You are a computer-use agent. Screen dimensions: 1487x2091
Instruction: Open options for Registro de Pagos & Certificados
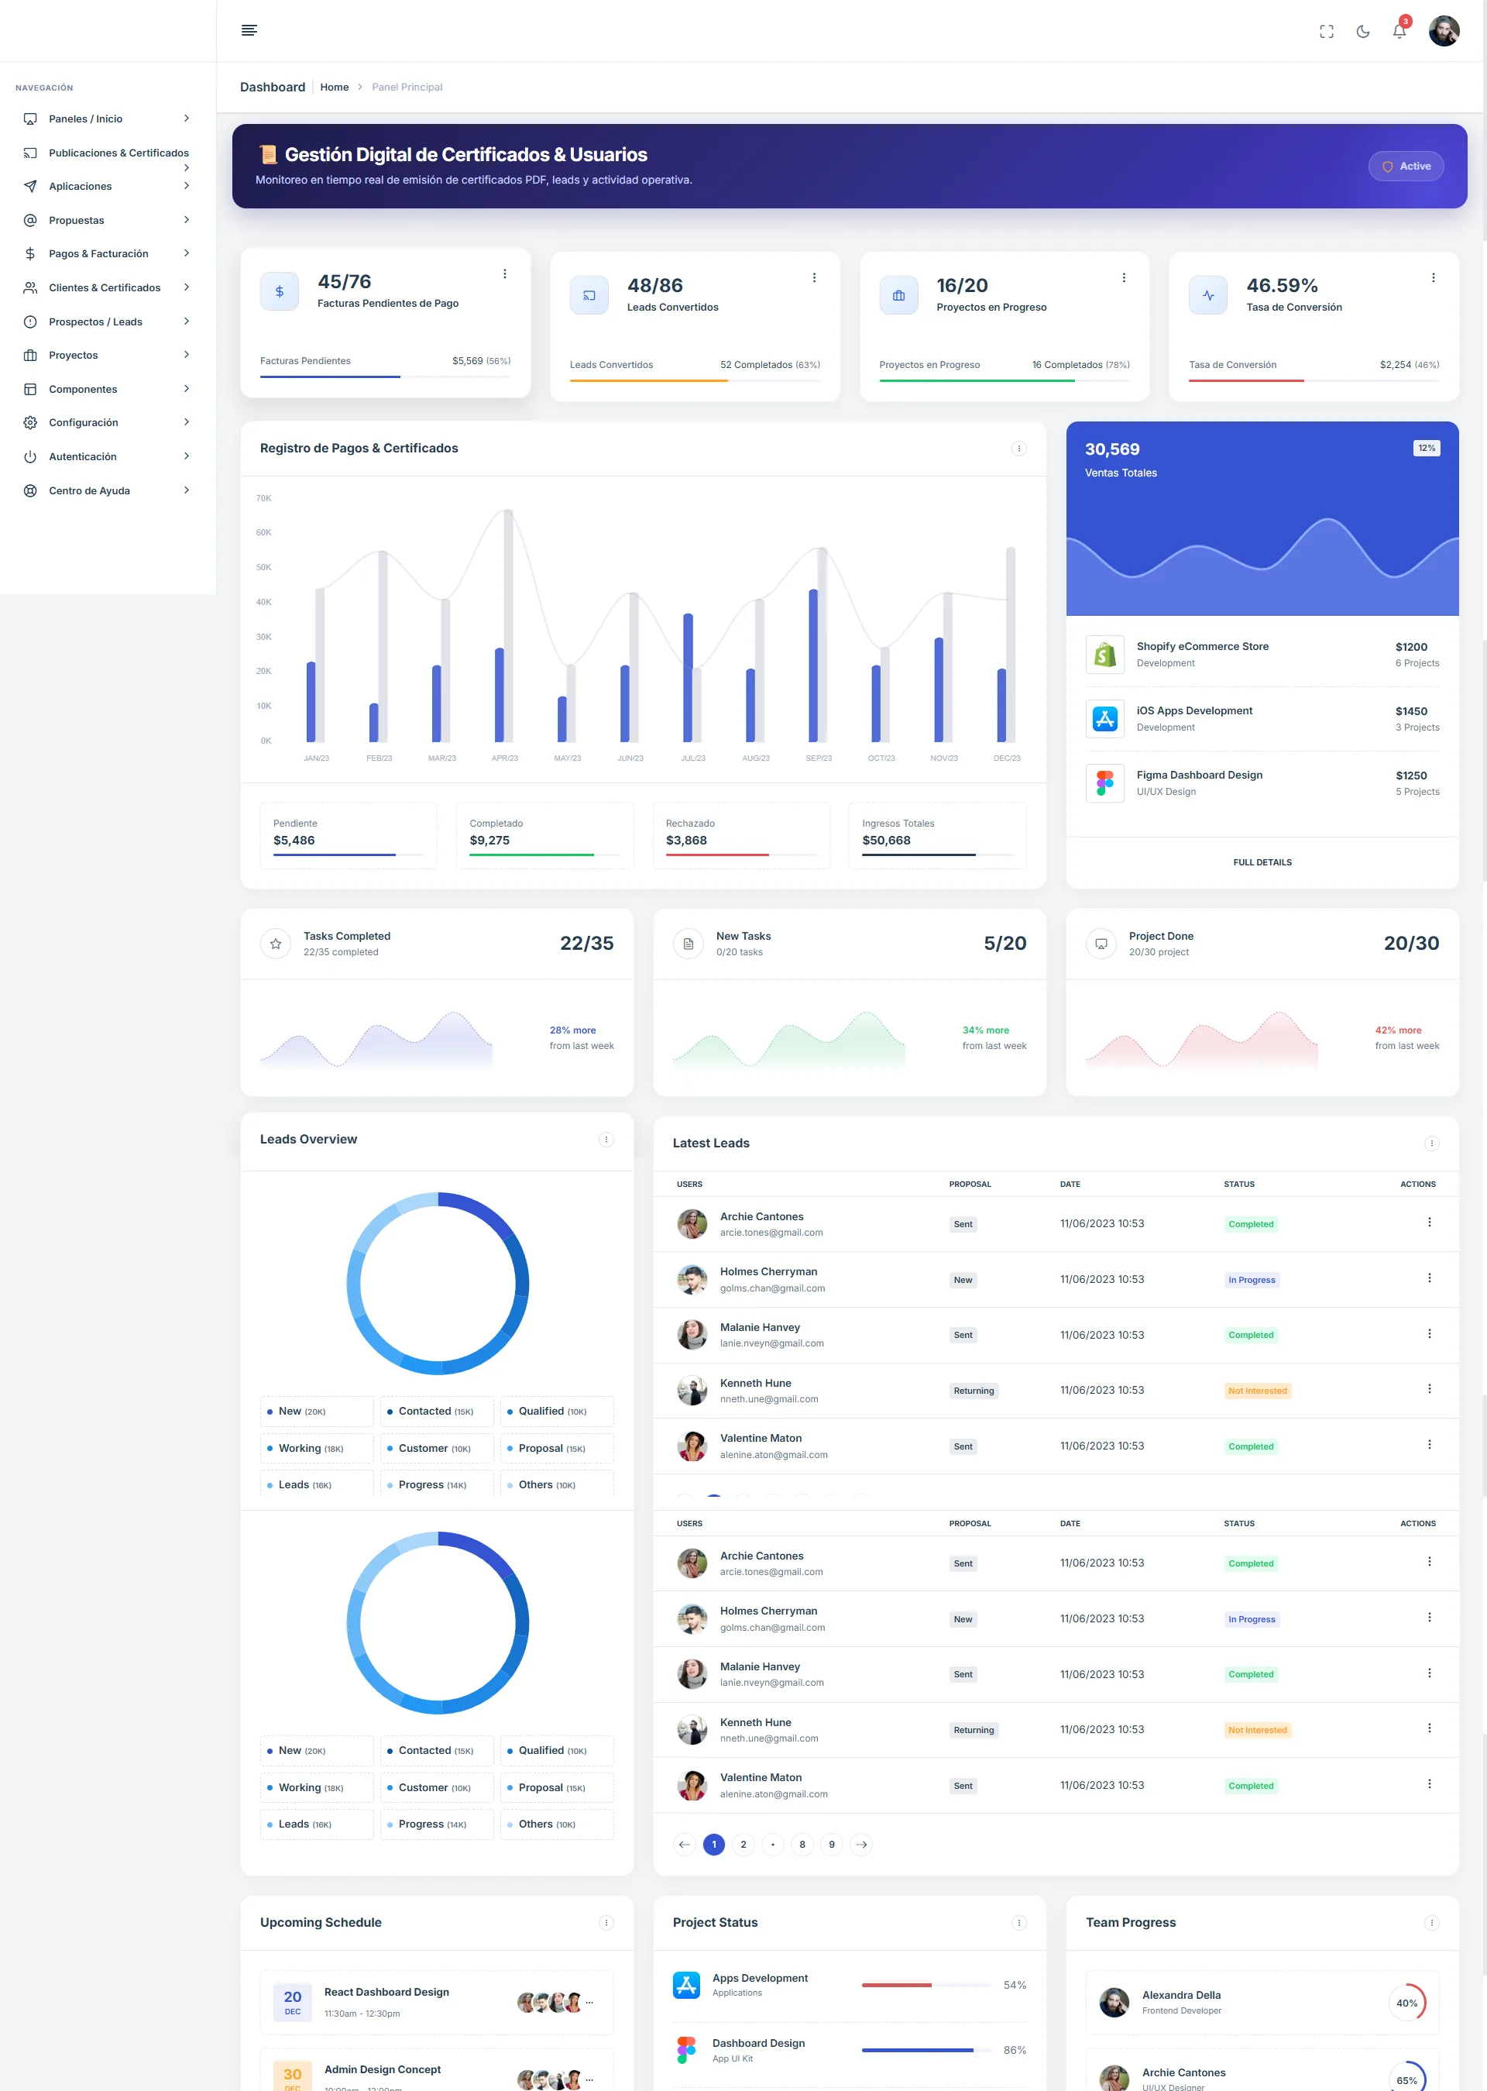click(1019, 448)
